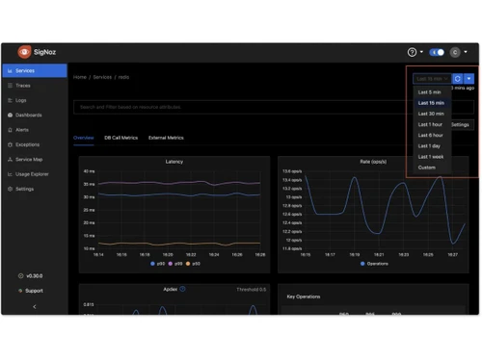Open Service Map in the sidebar
This screenshot has height=361, width=482.
[35, 159]
